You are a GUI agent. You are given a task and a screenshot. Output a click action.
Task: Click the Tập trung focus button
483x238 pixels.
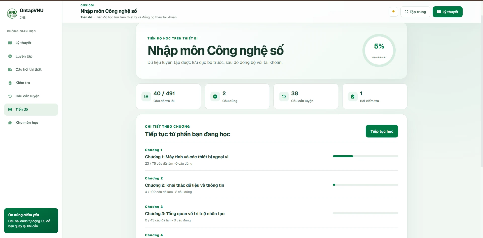pos(415,12)
